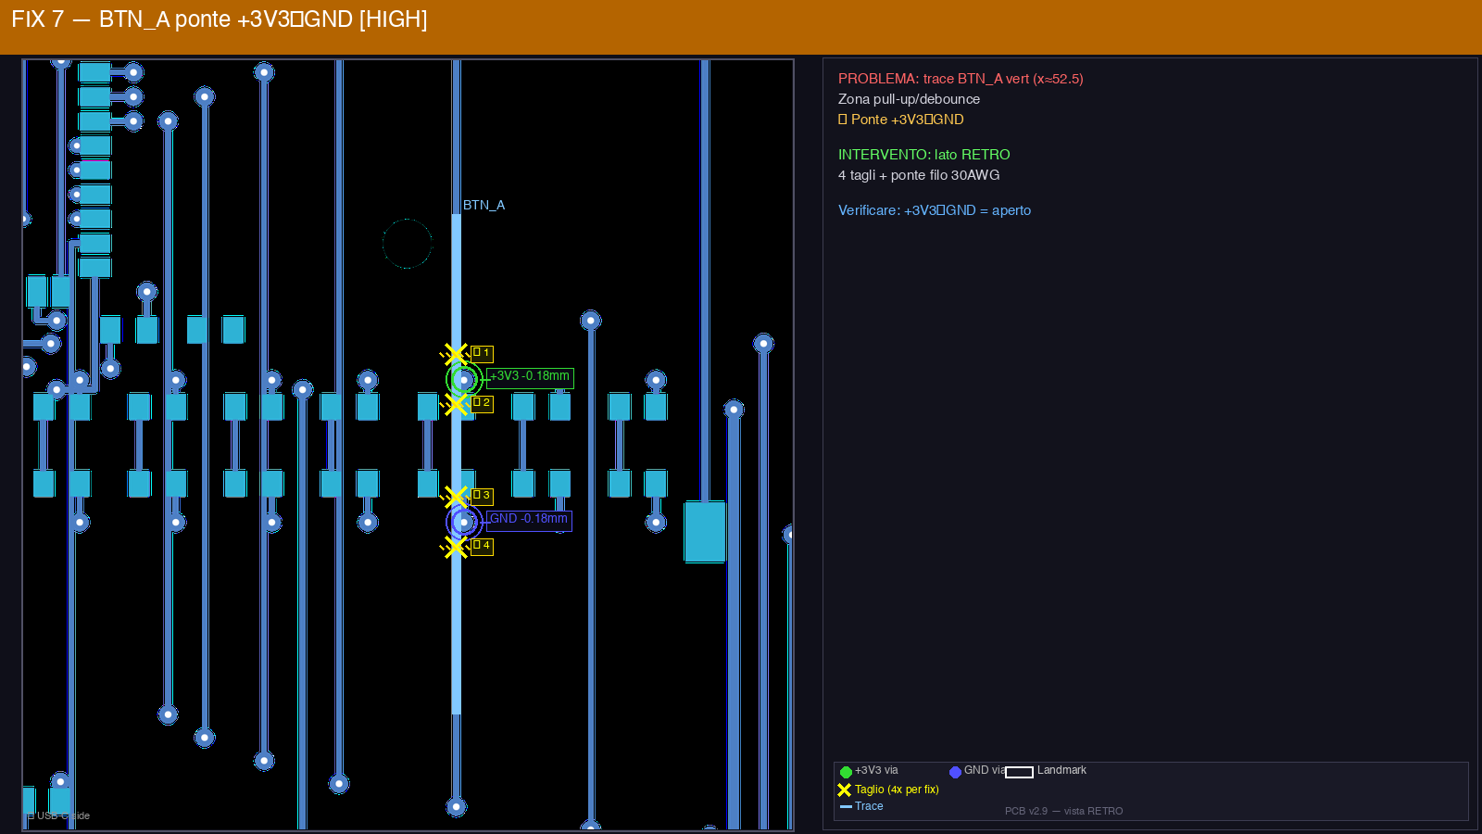1482x834 pixels.
Task: Select the green-circled +3V3 via
Action: 464,380
